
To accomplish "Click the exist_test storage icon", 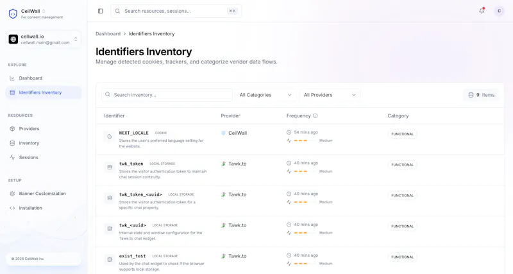I will tap(110, 260).
